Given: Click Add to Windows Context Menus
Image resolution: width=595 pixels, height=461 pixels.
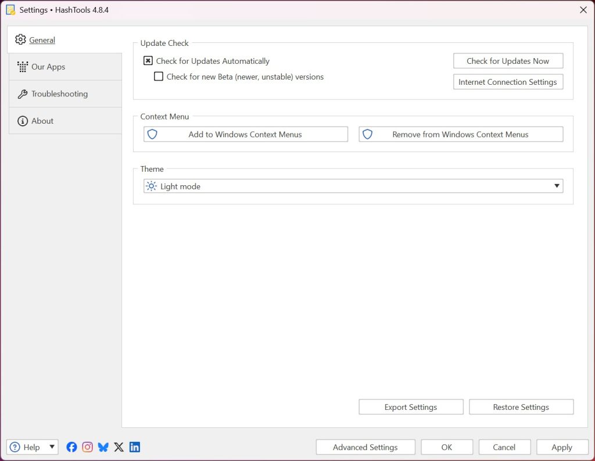Looking at the screenshot, I should (246, 134).
